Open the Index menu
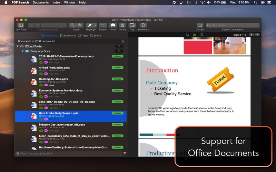Screen dimensions: 276x172 pos(56,2)
